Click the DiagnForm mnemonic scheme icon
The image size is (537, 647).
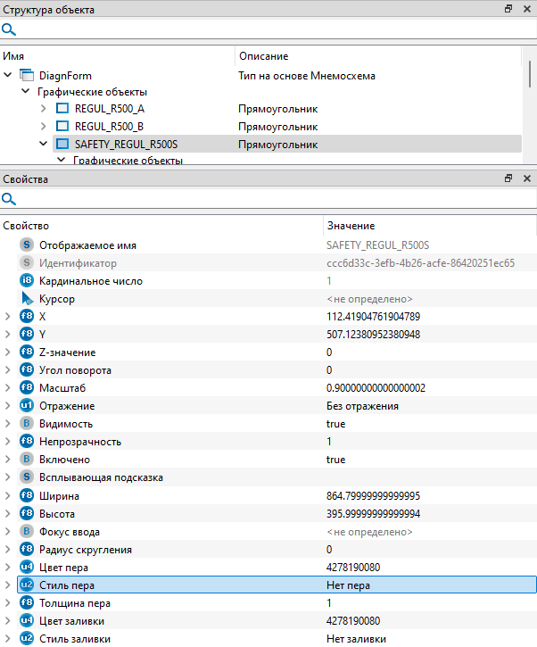[26, 76]
